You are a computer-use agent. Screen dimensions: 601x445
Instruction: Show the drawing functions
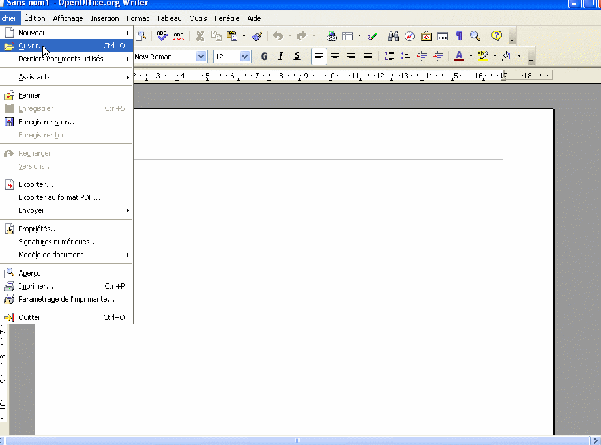click(372, 36)
